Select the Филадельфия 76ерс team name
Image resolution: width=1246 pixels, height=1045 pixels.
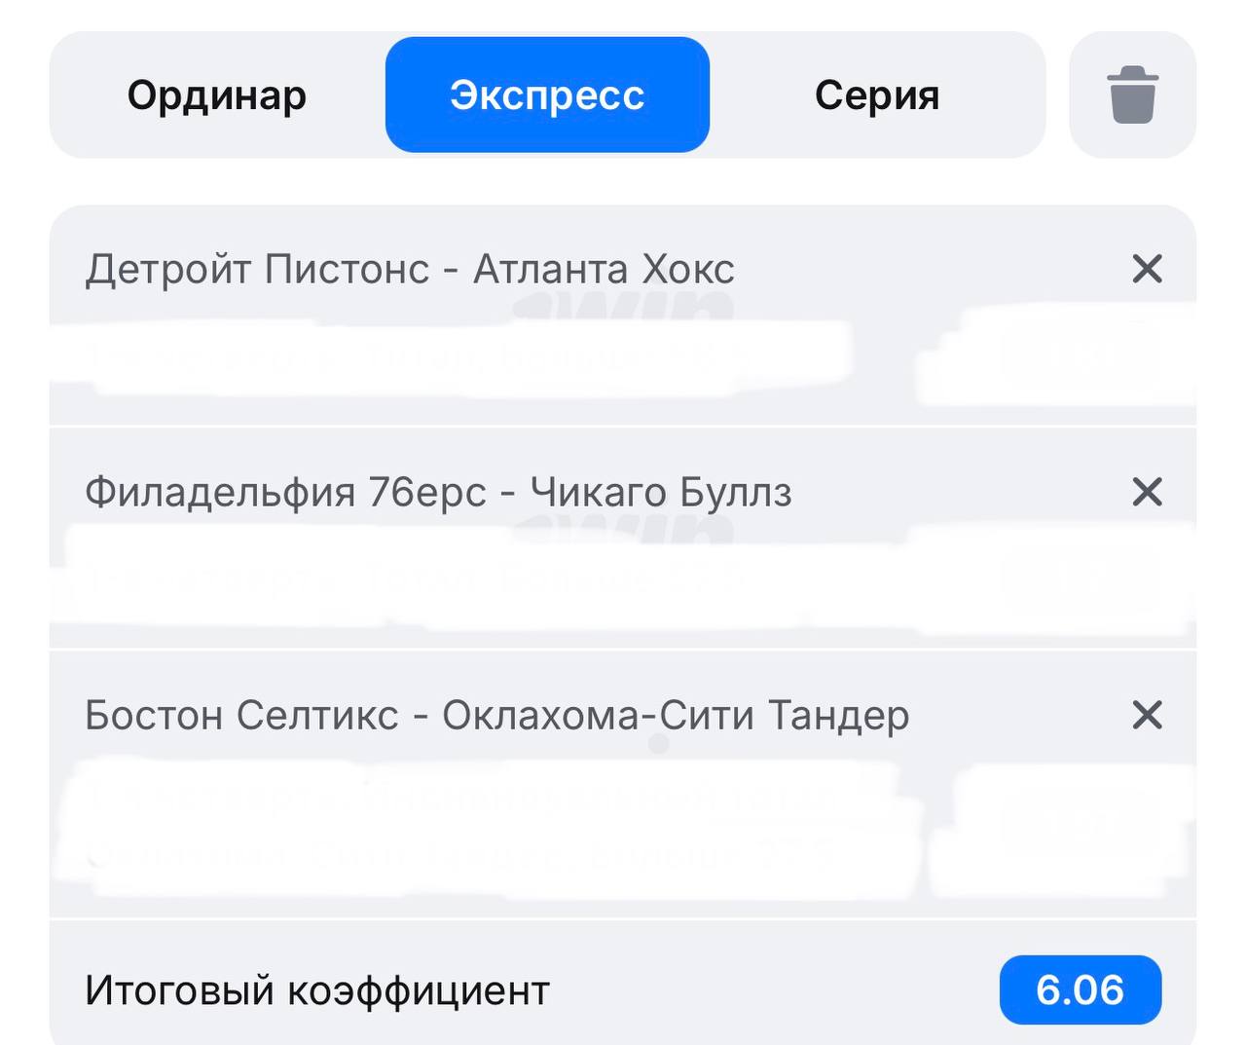pos(285,492)
